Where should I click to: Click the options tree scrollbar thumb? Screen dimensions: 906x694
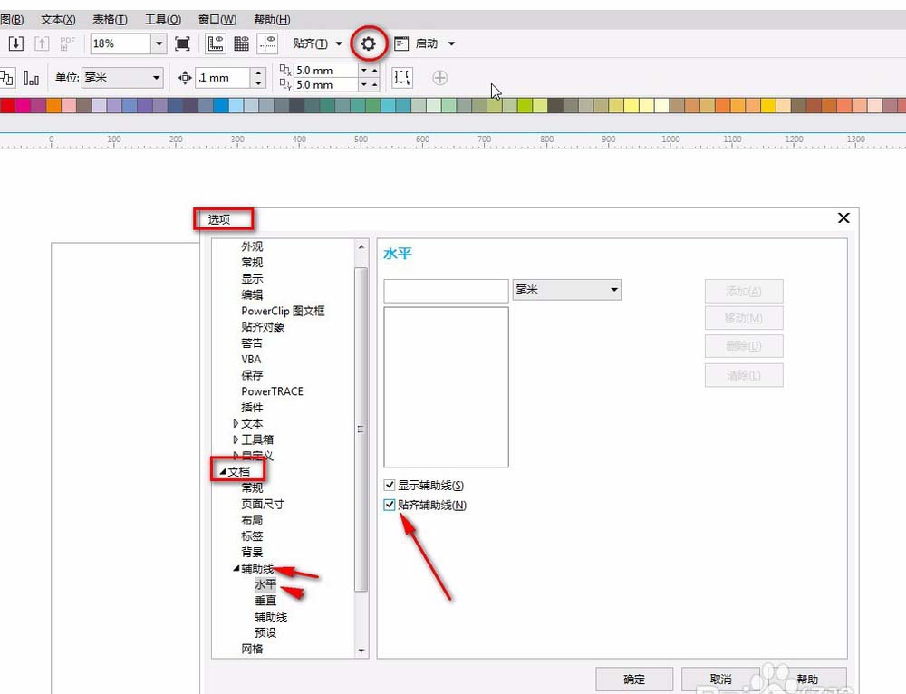click(361, 429)
